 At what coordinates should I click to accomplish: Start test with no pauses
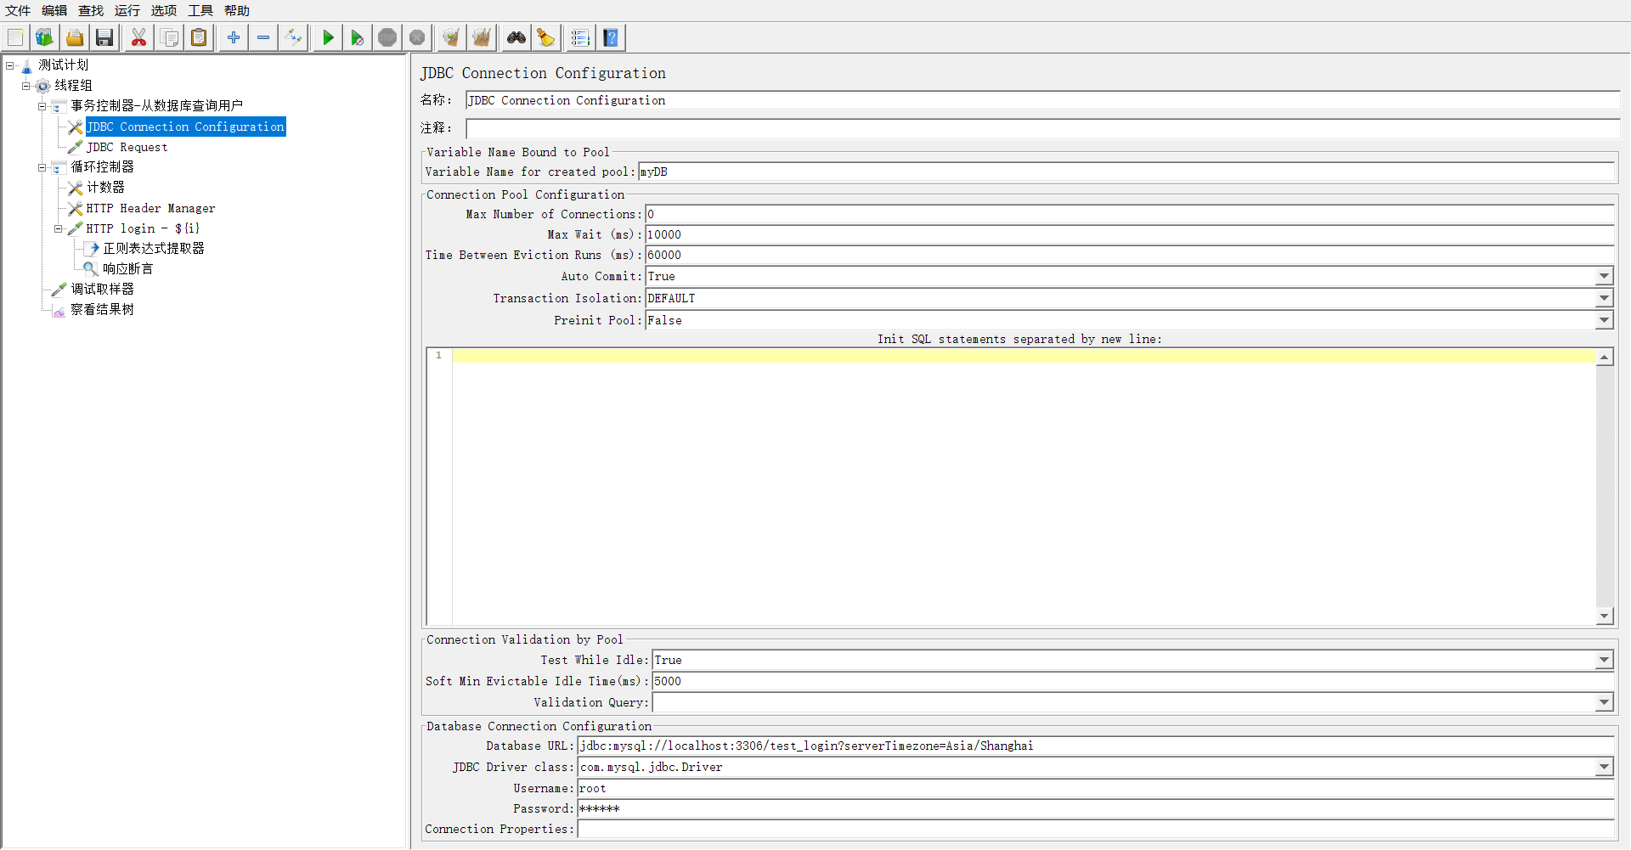pos(357,37)
